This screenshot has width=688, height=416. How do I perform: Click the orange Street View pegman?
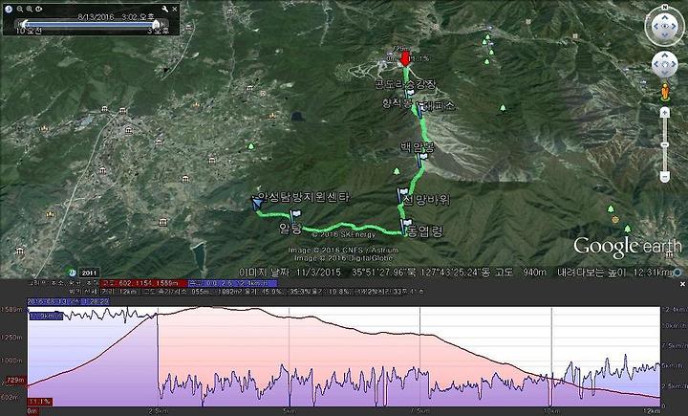tap(665, 92)
